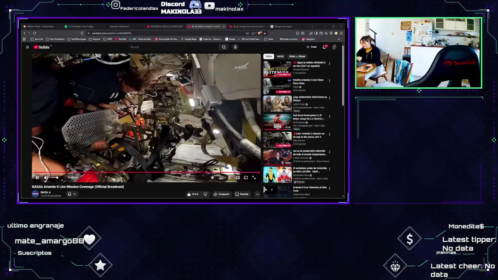This screenshot has height=280, width=498.
Task: Open YouTube notifications bell
Action: pyautogui.click(x=324, y=47)
